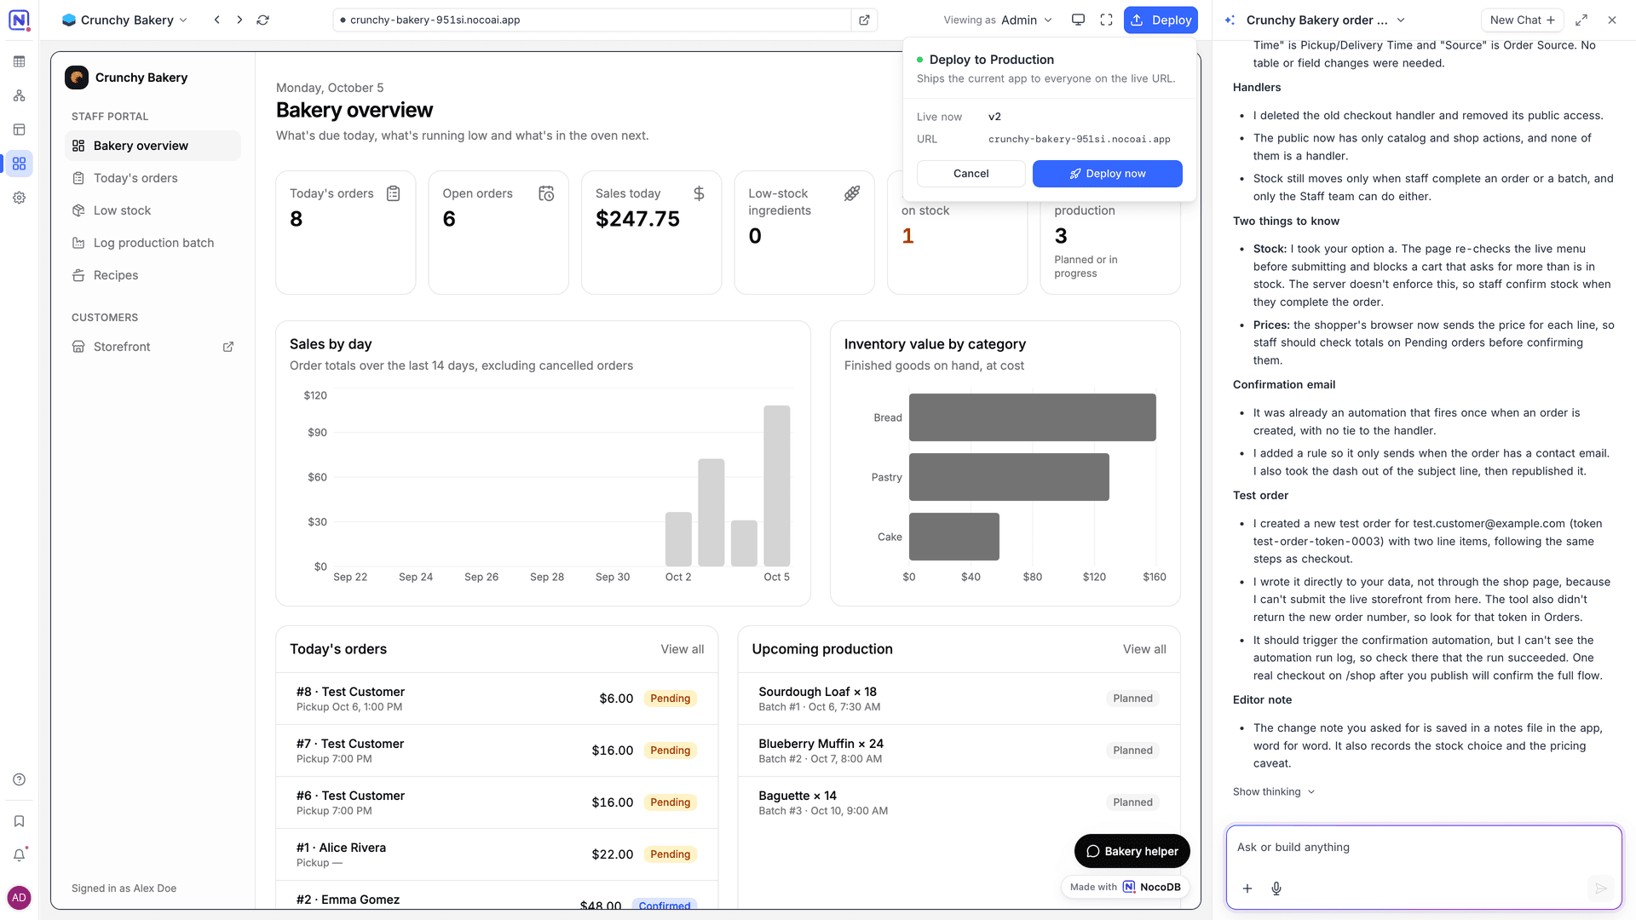Open the settings gear in left rail
The image size is (1636, 920).
click(x=19, y=198)
